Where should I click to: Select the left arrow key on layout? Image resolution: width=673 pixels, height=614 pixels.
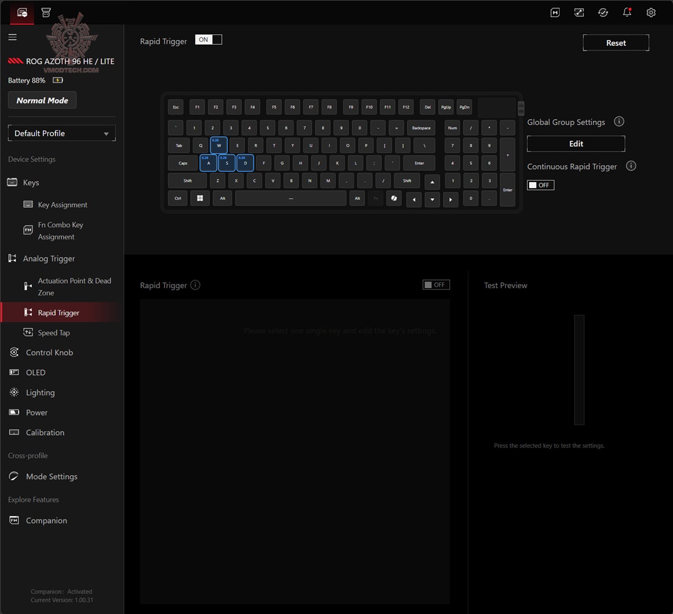tap(414, 199)
